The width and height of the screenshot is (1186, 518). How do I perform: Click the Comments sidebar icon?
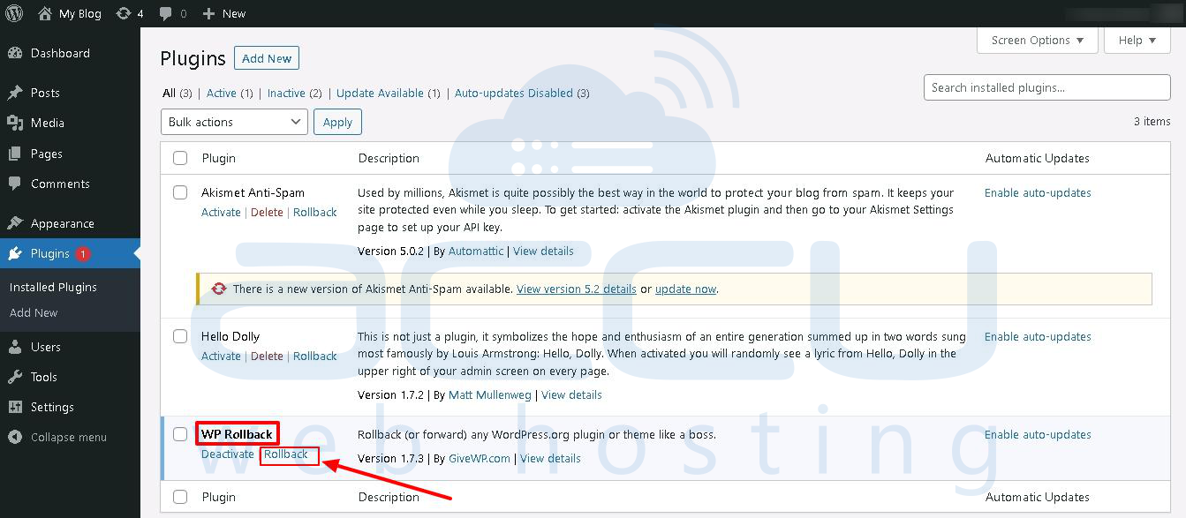click(x=16, y=184)
